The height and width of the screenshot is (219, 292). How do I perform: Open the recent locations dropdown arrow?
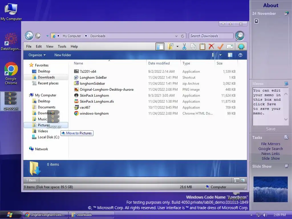click(47, 36)
